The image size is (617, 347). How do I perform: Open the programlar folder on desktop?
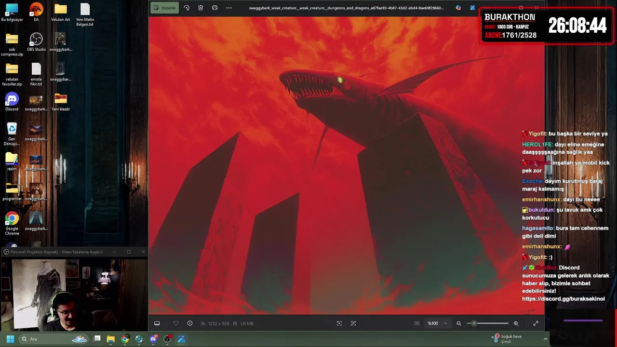12,192
